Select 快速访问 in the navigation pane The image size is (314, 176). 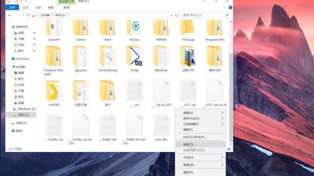pyautogui.click(x=22, y=27)
